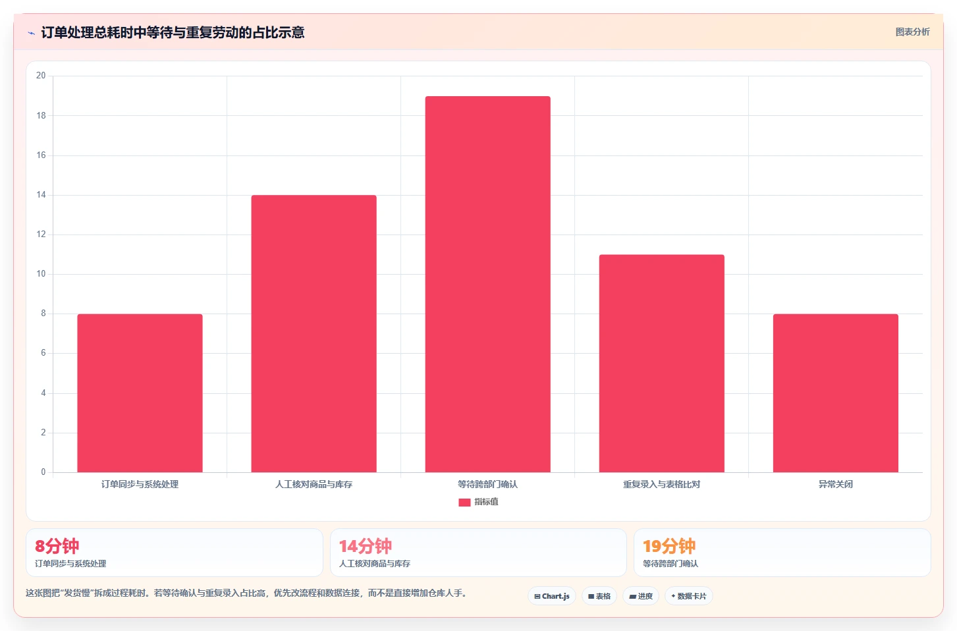Click the chart title 订单处理总耗时中等待与重复劳动的占比示意
Viewport: 957px width, 631px height.
click(173, 32)
